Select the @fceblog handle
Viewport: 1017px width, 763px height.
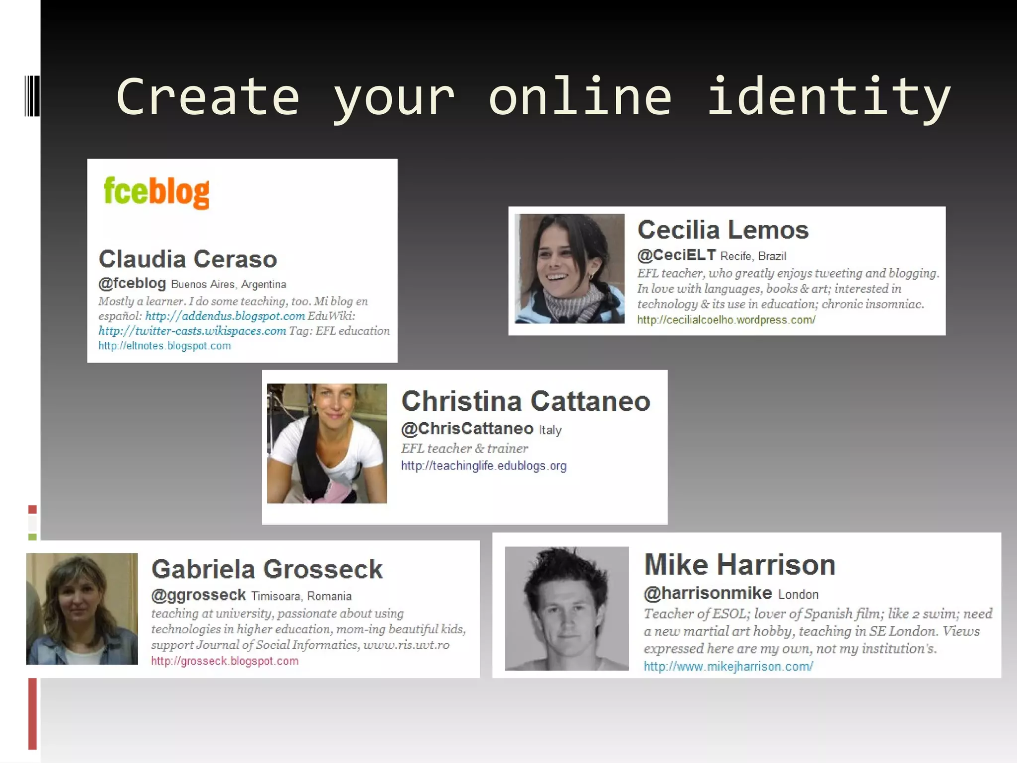(x=132, y=283)
